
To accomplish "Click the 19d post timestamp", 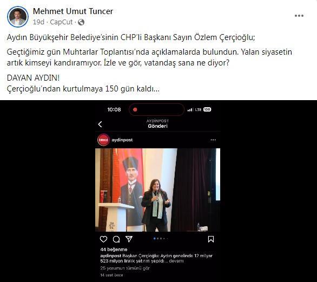I will pyautogui.click(x=38, y=22).
